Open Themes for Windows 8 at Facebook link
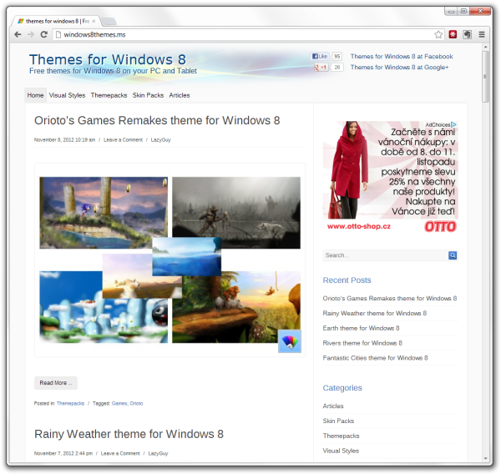This screenshot has width=501, height=474. click(x=402, y=56)
